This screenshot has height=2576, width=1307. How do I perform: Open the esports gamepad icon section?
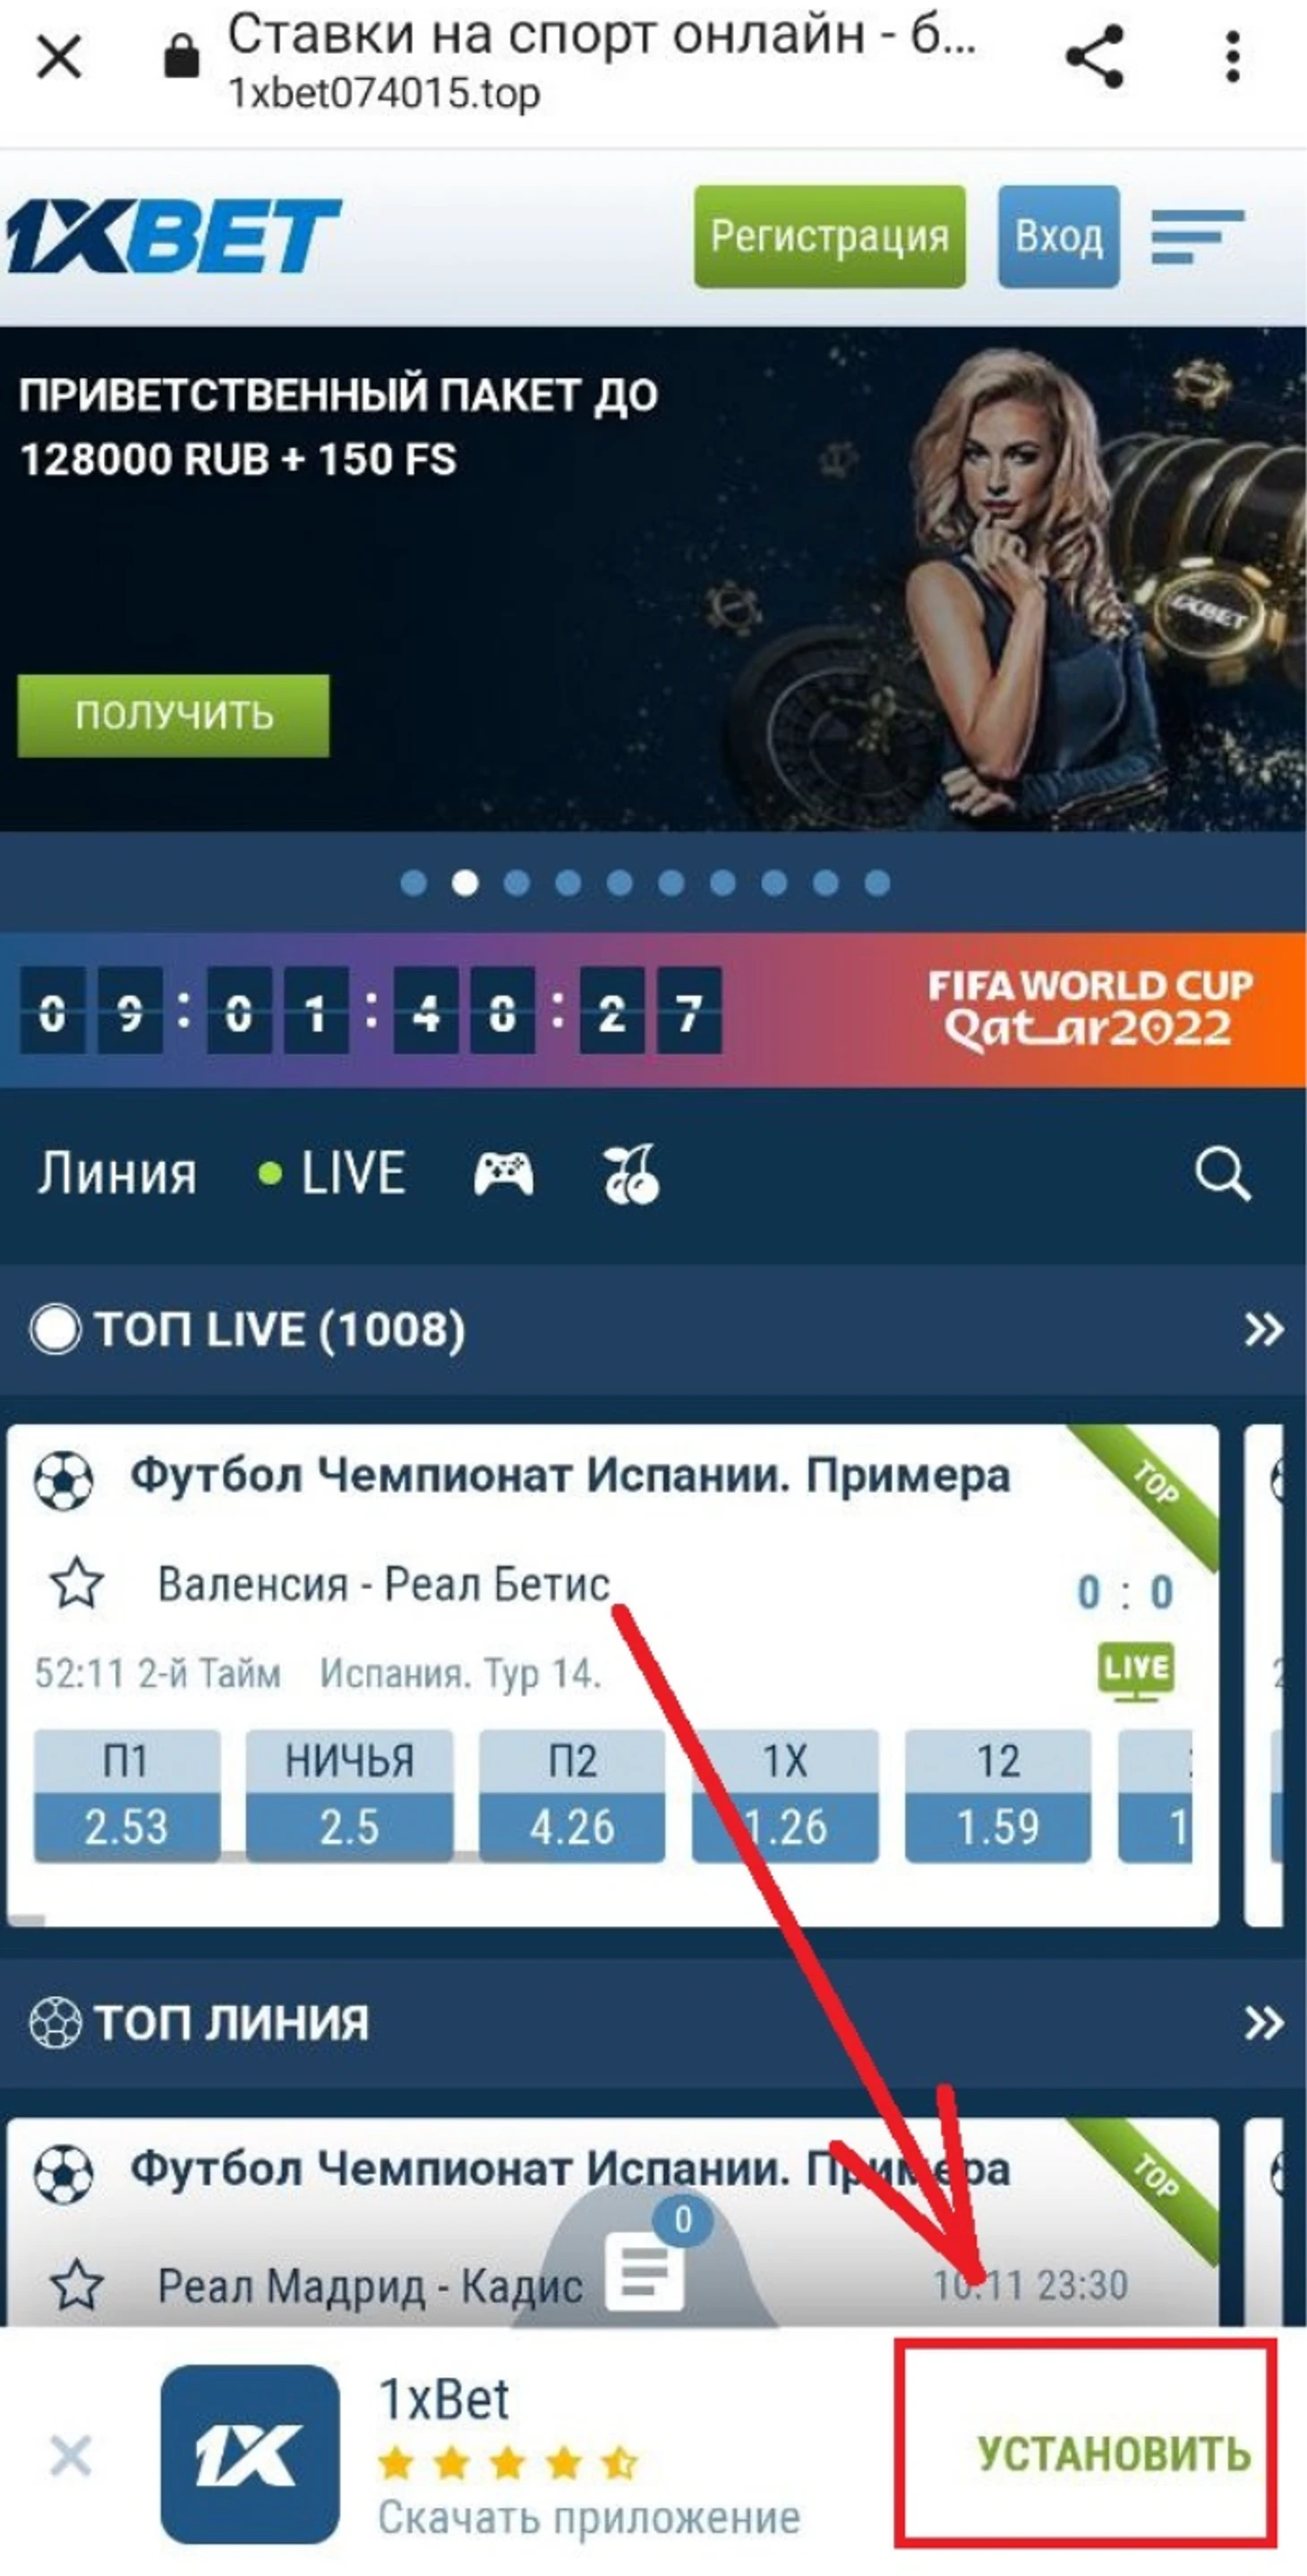[x=503, y=1173]
